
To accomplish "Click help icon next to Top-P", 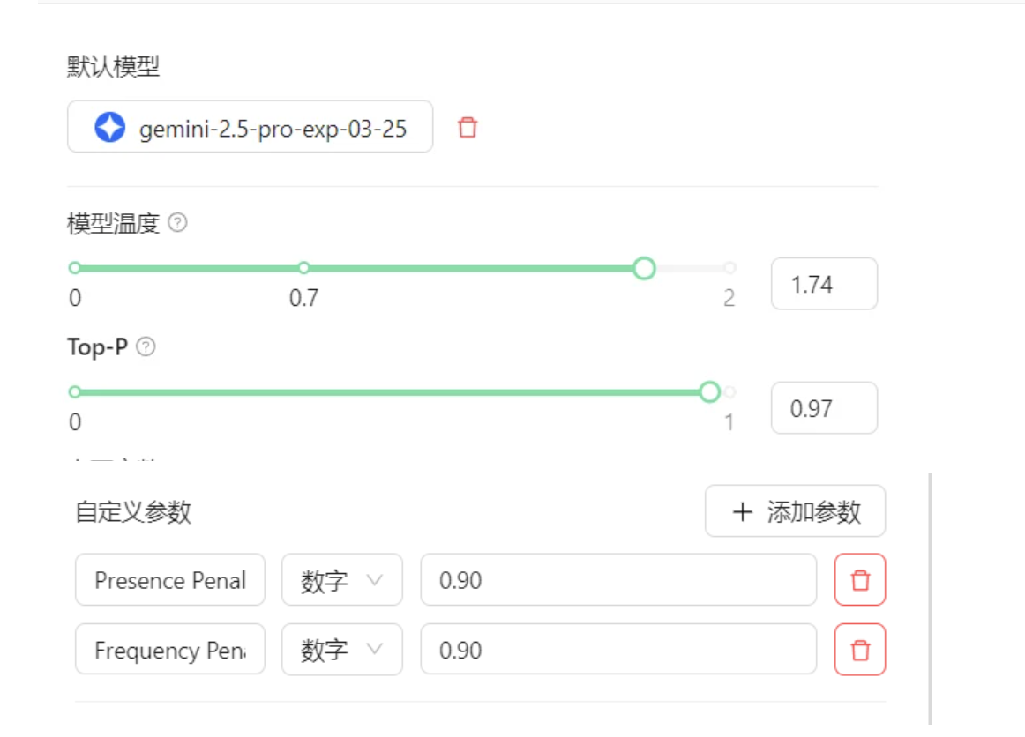I will click(146, 347).
